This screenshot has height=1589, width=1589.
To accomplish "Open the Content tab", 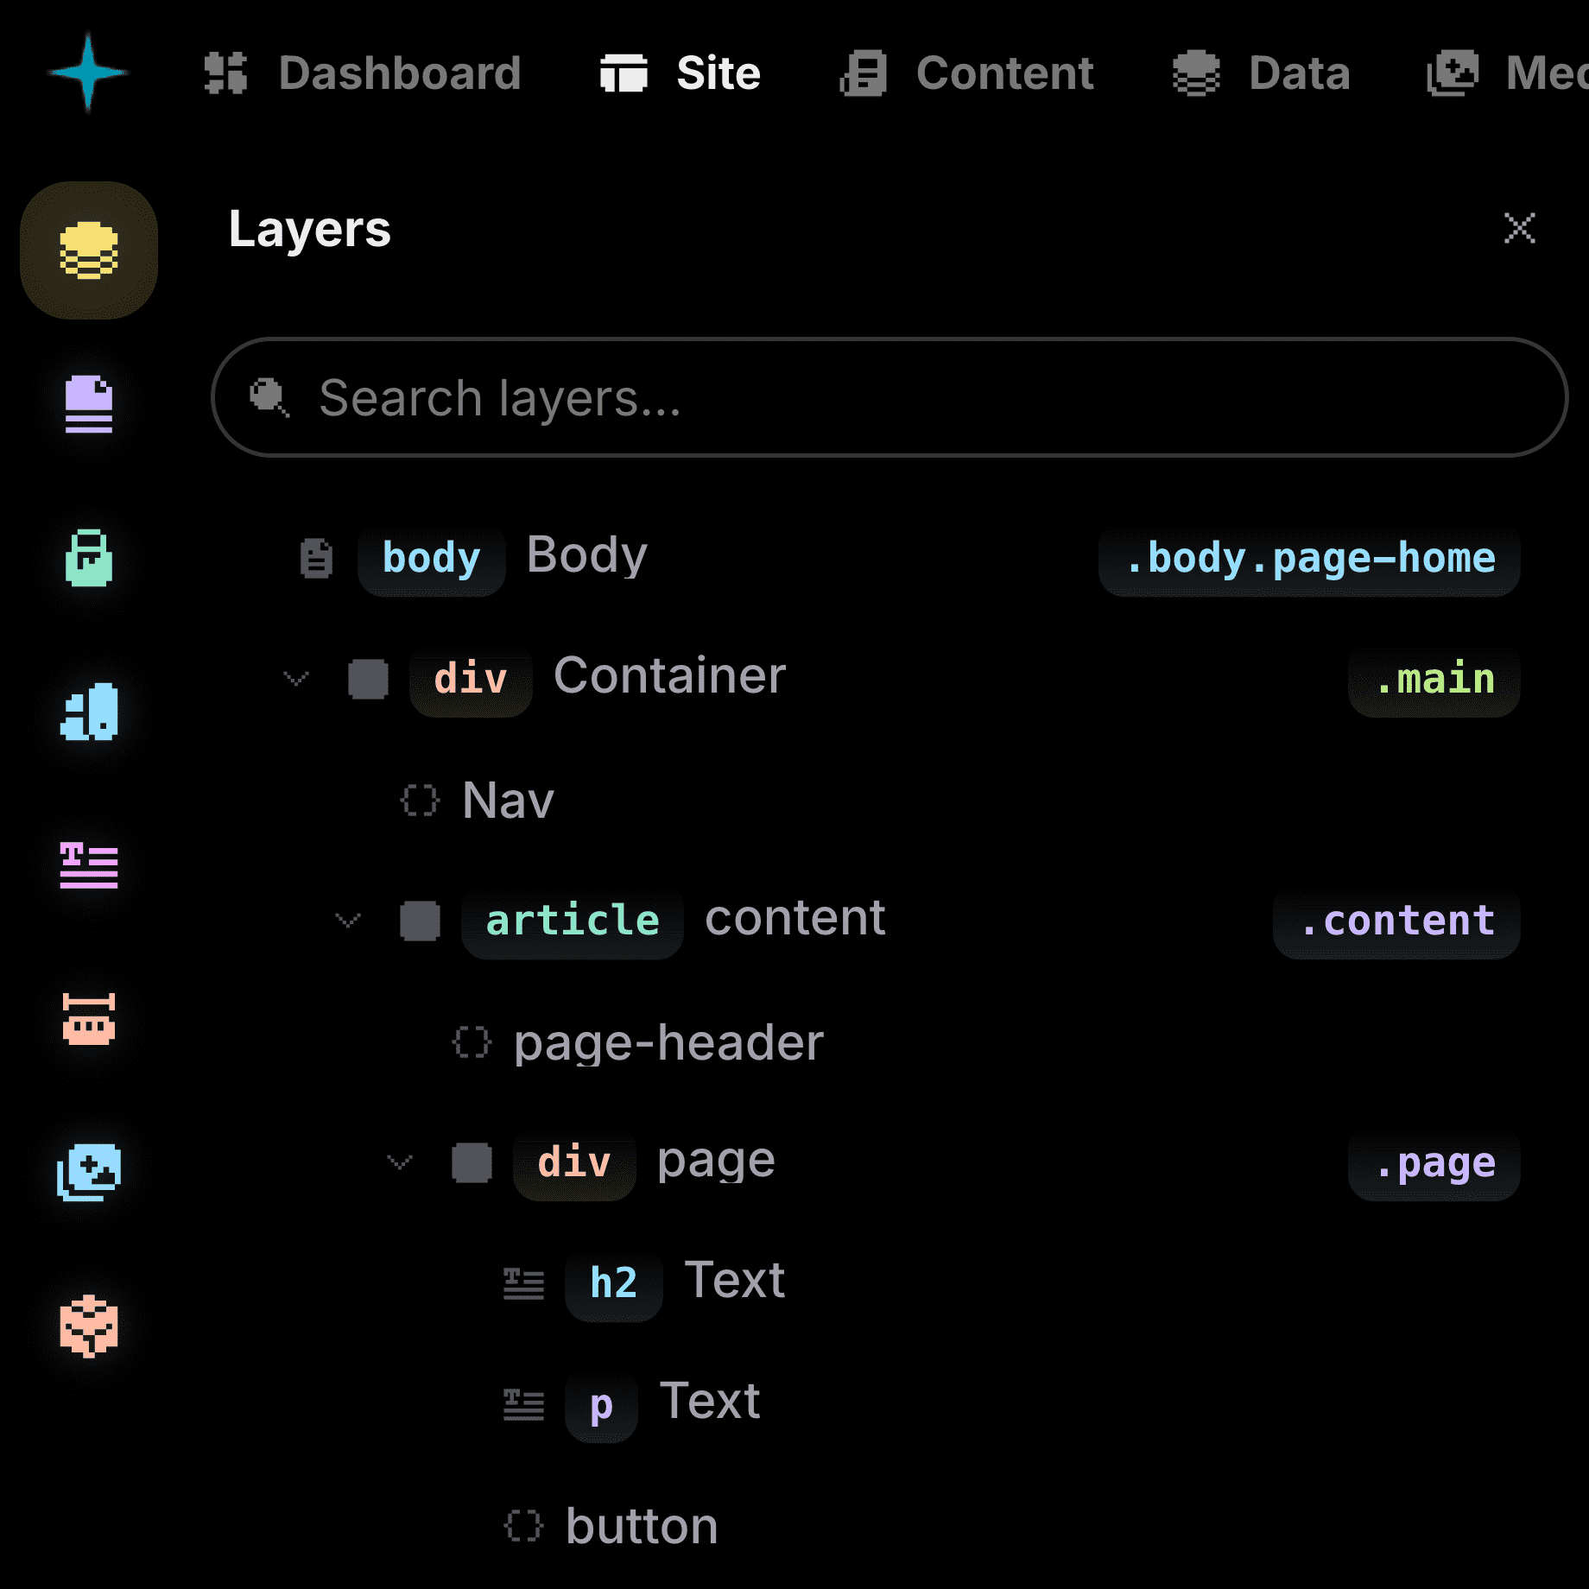I will (966, 73).
